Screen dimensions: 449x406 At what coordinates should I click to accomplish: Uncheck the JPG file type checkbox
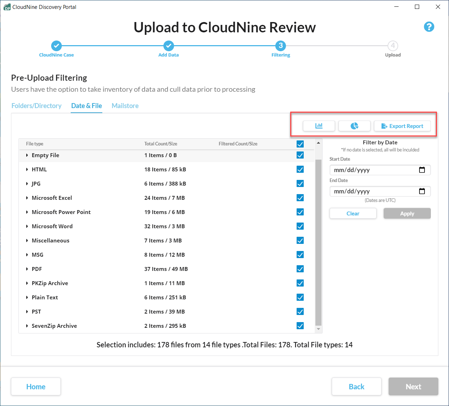coord(300,183)
